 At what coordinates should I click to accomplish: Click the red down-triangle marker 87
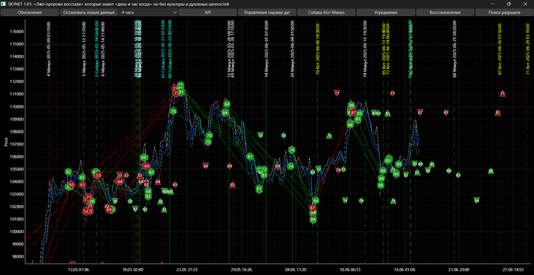420,112
